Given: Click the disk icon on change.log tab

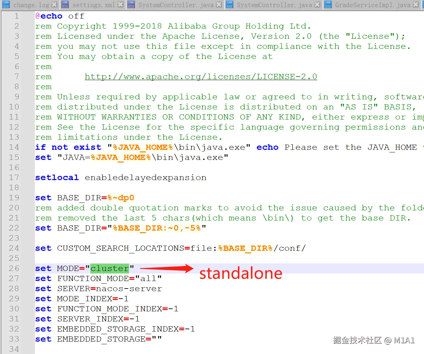Looking at the screenshot, I should [x=6, y=5].
